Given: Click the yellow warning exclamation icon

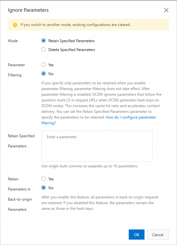Looking at the screenshot, I should coord(15,25).
